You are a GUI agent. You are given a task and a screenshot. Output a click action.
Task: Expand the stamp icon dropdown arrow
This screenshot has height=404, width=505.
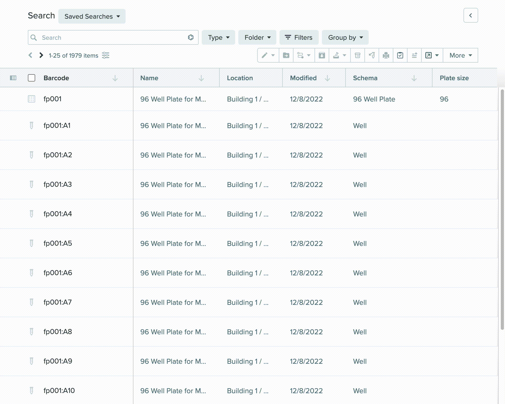click(344, 55)
